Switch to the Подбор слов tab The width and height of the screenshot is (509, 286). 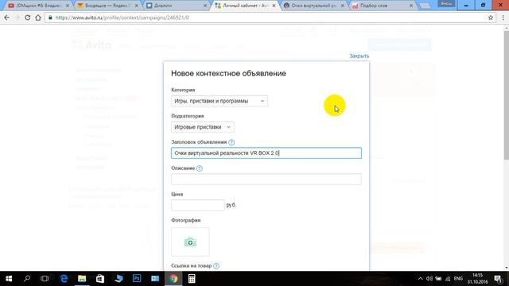pos(383,6)
